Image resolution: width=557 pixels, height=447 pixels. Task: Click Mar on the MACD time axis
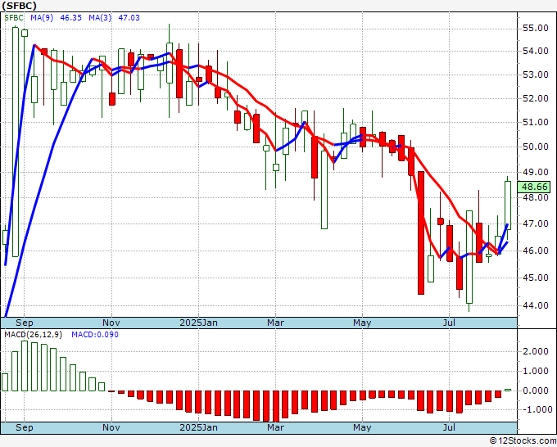(276, 427)
